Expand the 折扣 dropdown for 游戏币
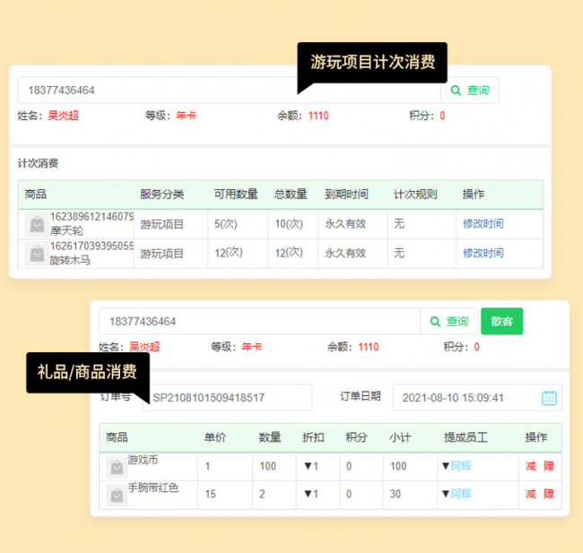 (x=310, y=466)
